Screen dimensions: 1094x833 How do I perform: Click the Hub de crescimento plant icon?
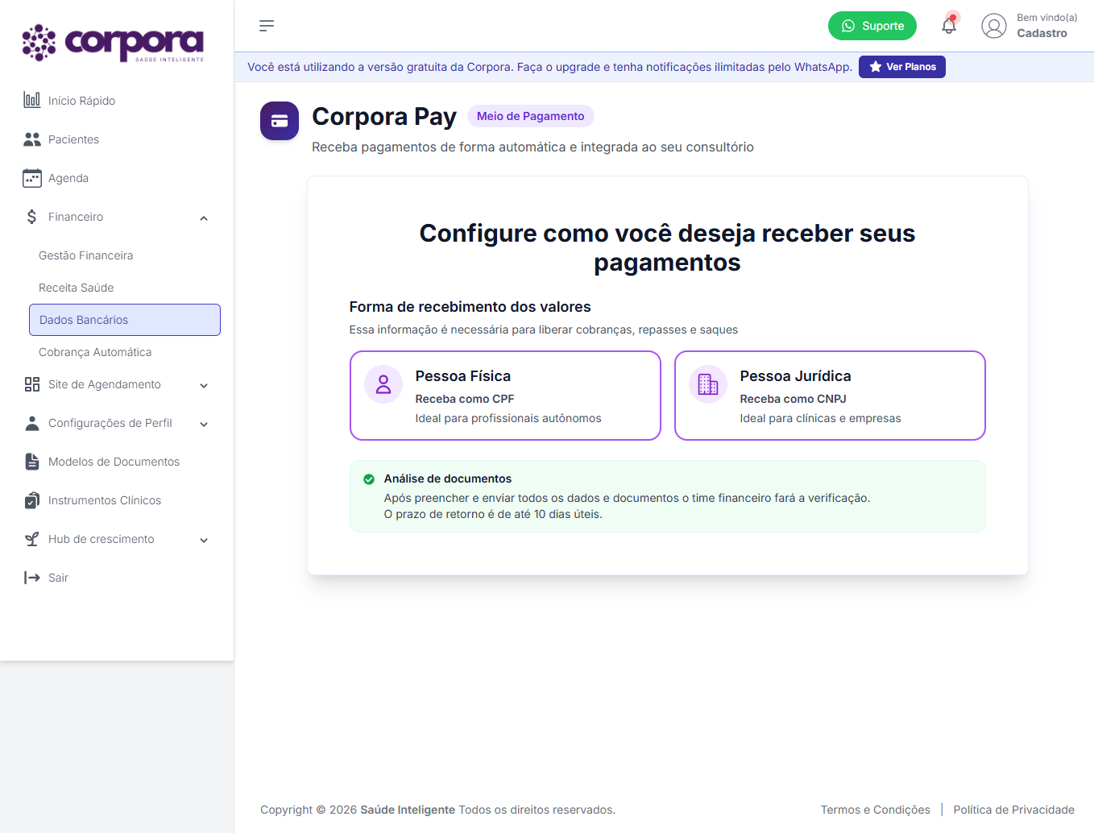(x=32, y=539)
